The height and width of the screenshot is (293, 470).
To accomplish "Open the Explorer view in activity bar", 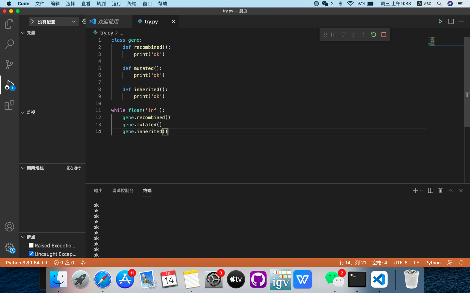I will pyautogui.click(x=9, y=24).
